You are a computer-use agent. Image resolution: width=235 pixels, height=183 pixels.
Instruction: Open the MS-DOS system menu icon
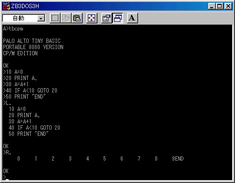click(7, 6)
